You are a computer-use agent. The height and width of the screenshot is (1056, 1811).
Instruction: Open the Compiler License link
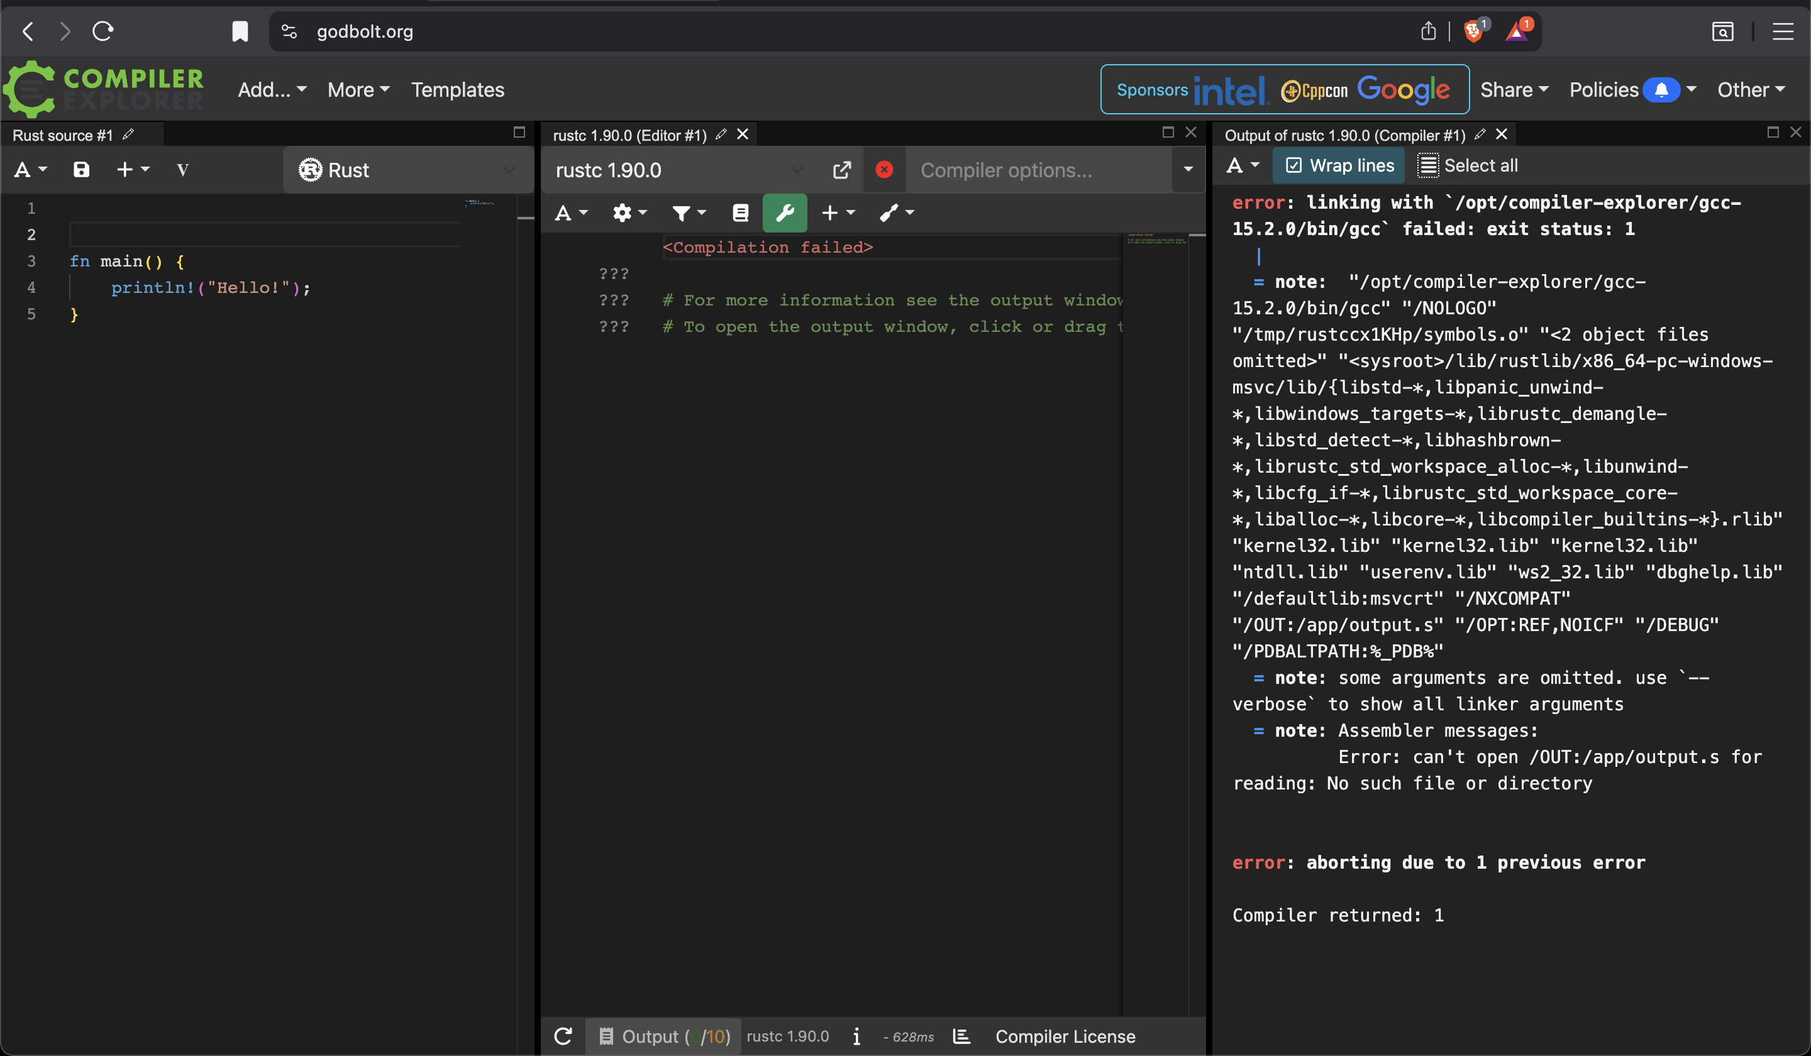1065,1036
